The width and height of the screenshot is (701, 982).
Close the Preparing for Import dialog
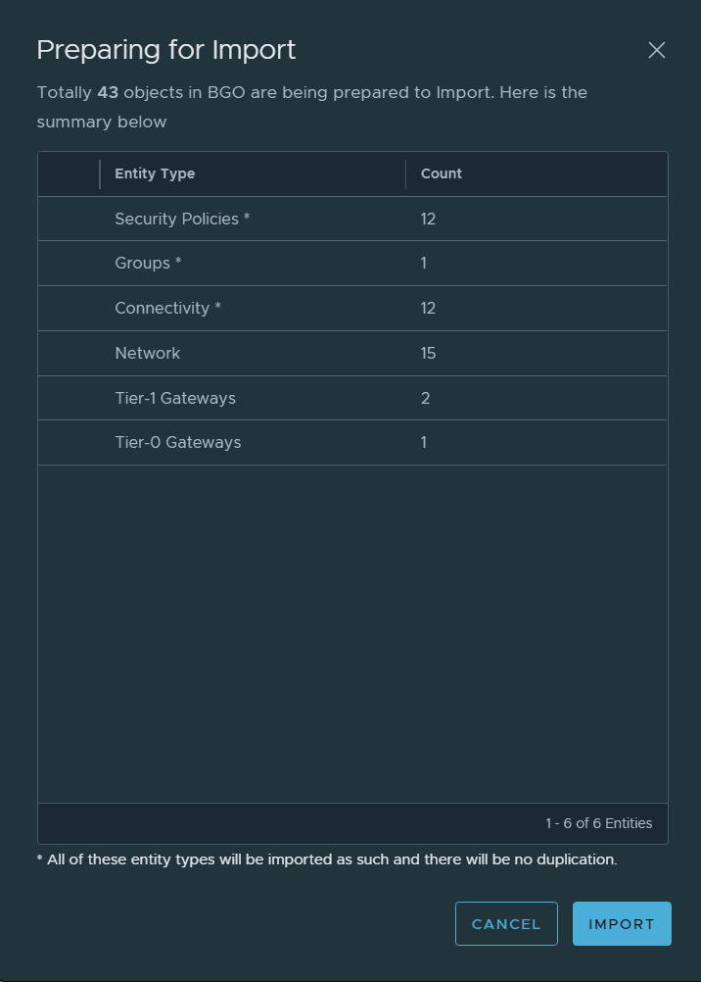pos(656,50)
